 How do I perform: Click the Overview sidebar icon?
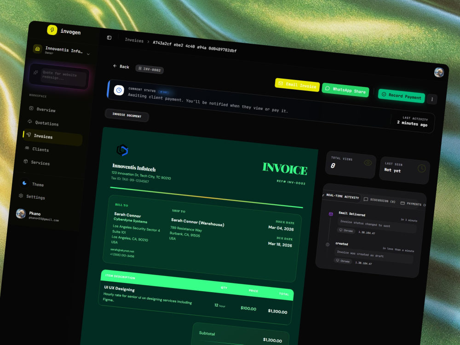[x=31, y=108]
